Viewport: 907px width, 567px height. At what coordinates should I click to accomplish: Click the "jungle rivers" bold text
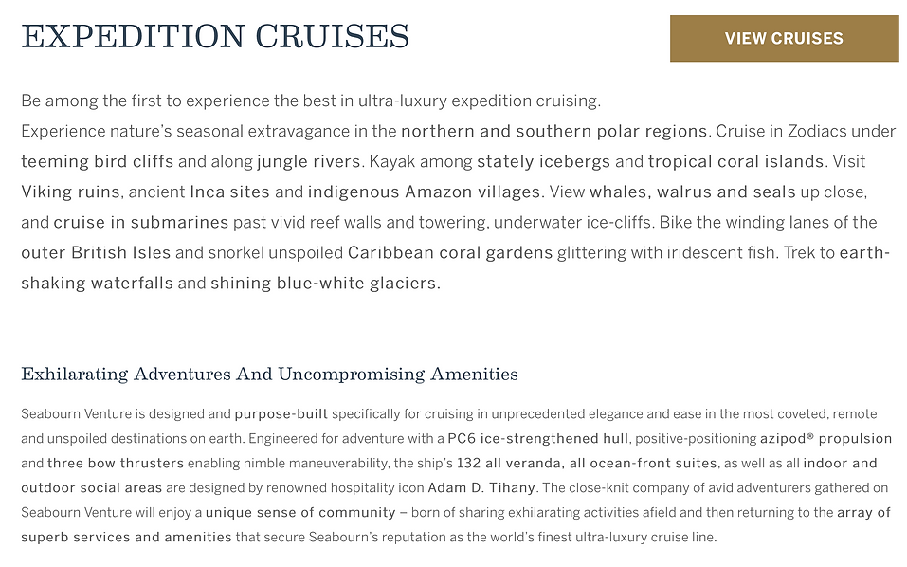(308, 161)
